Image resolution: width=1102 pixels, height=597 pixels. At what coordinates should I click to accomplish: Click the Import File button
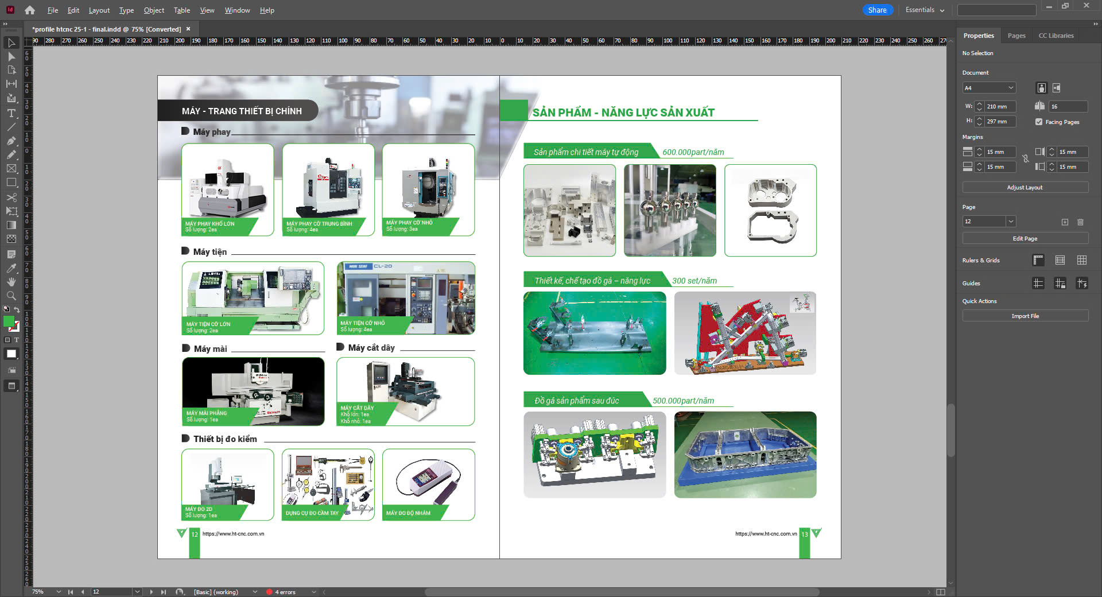(x=1025, y=316)
